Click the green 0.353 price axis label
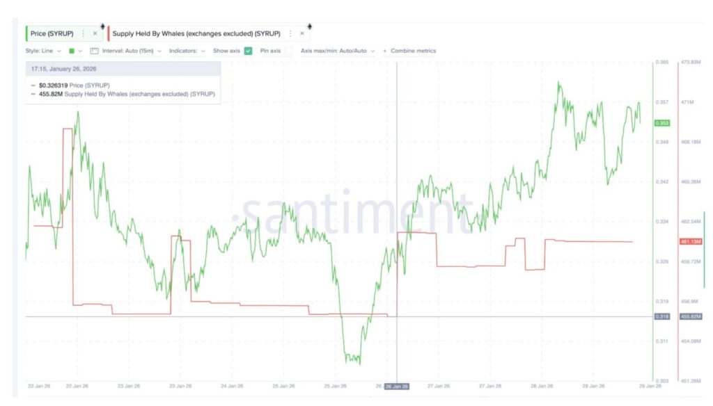This screenshot has height=406, width=713. (661, 123)
